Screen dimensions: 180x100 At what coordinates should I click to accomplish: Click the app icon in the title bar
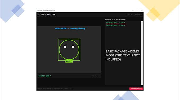coord(37,10)
